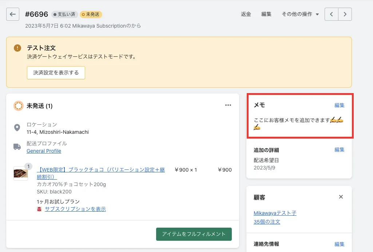The height and width of the screenshot is (252, 373).
Task: Edit the メモ note section
Action: tap(340, 105)
